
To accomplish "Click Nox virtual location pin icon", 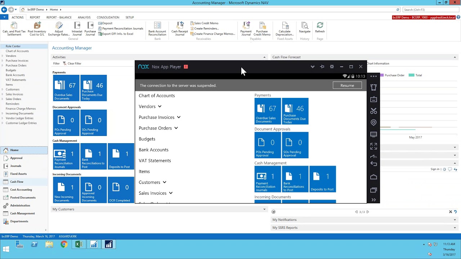I will 373,123.
